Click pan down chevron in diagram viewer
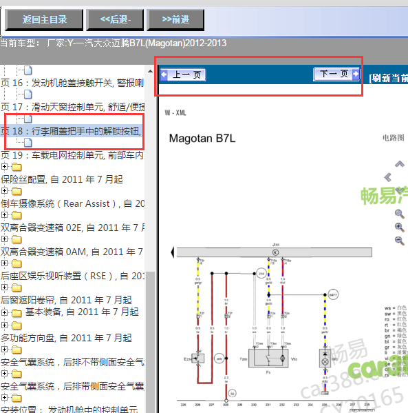408x413 pixels. [x=400, y=190]
